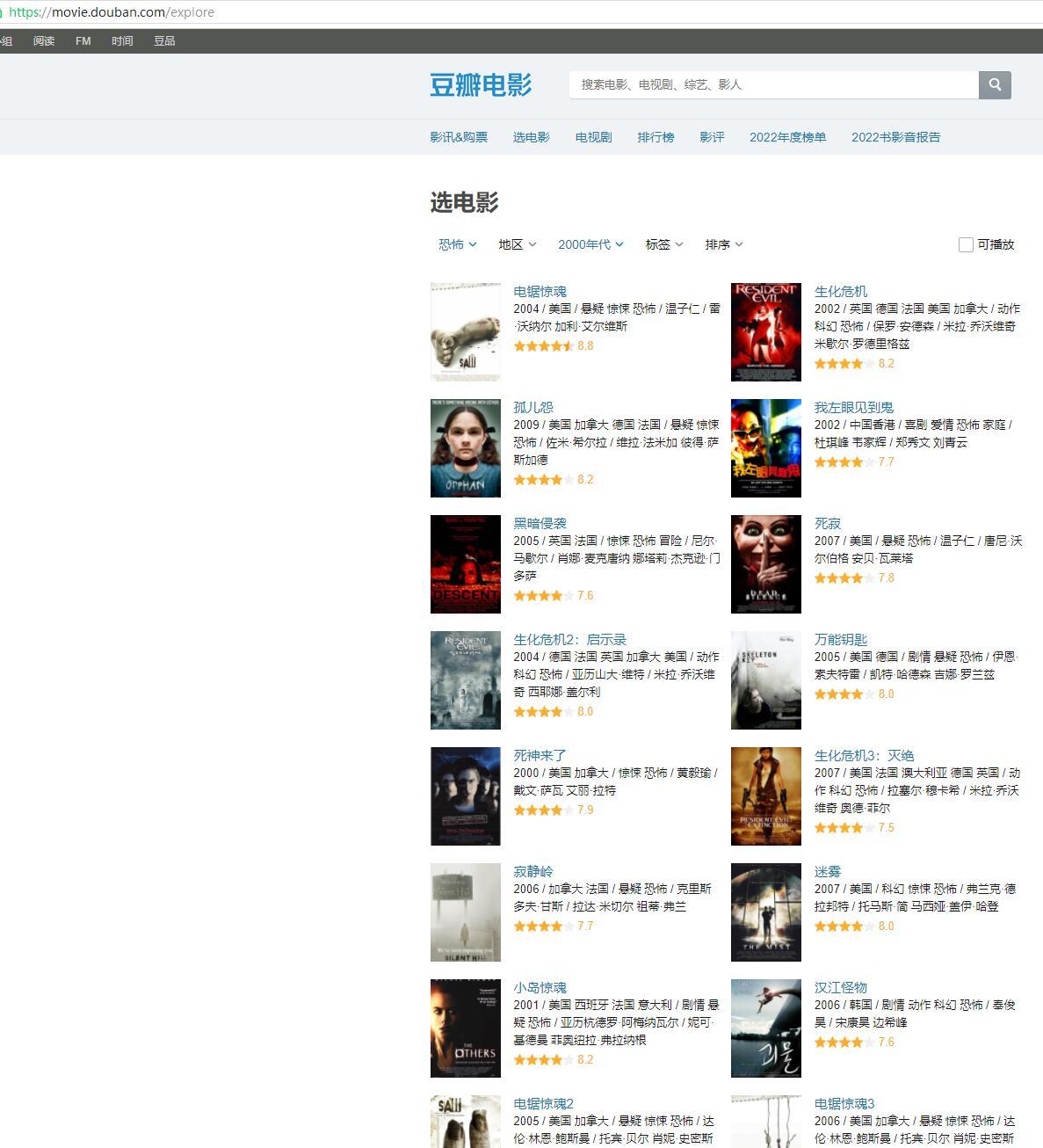Open the 死寂 title link
Screen dimensions: 1043x1148
[x=828, y=523]
